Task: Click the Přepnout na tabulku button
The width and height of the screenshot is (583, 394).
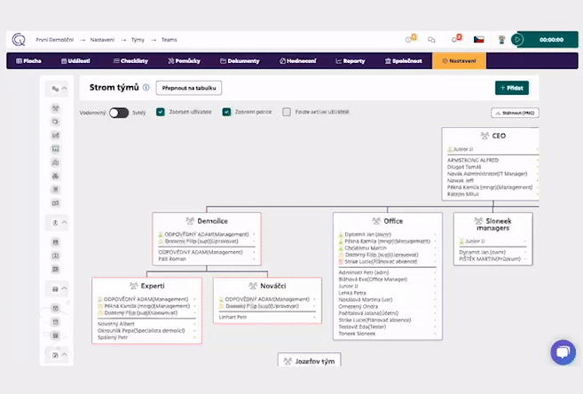Action: click(x=189, y=88)
